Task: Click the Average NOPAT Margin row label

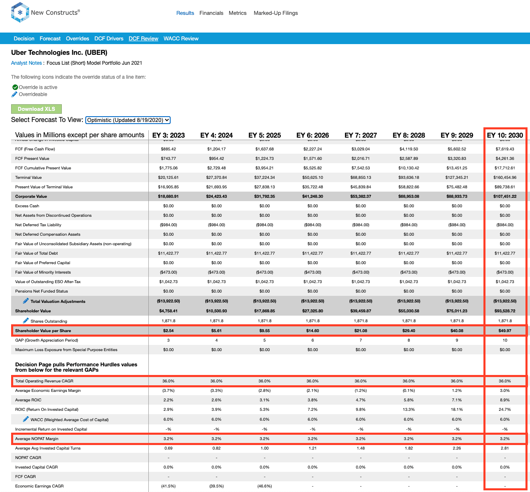Action: tap(37, 439)
